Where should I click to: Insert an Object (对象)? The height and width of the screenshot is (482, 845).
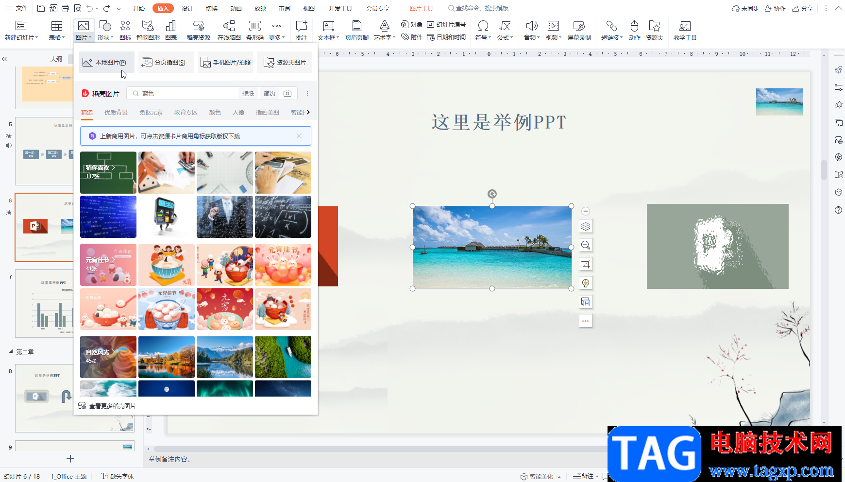point(412,24)
